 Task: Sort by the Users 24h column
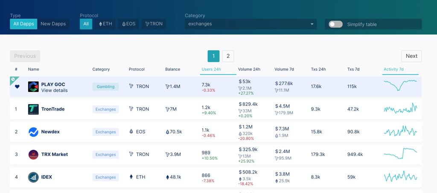point(211,69)
